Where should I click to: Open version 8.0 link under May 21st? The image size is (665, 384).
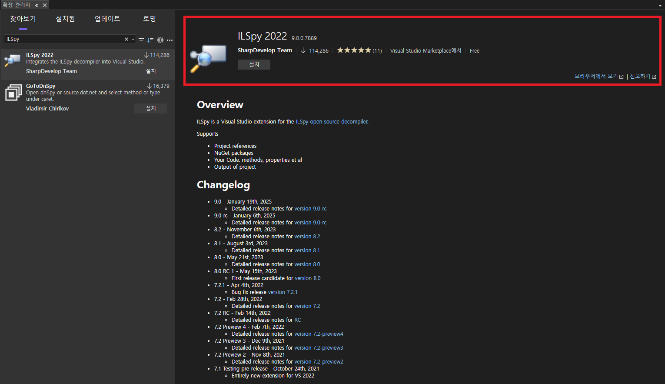click(x=307, y=264)
